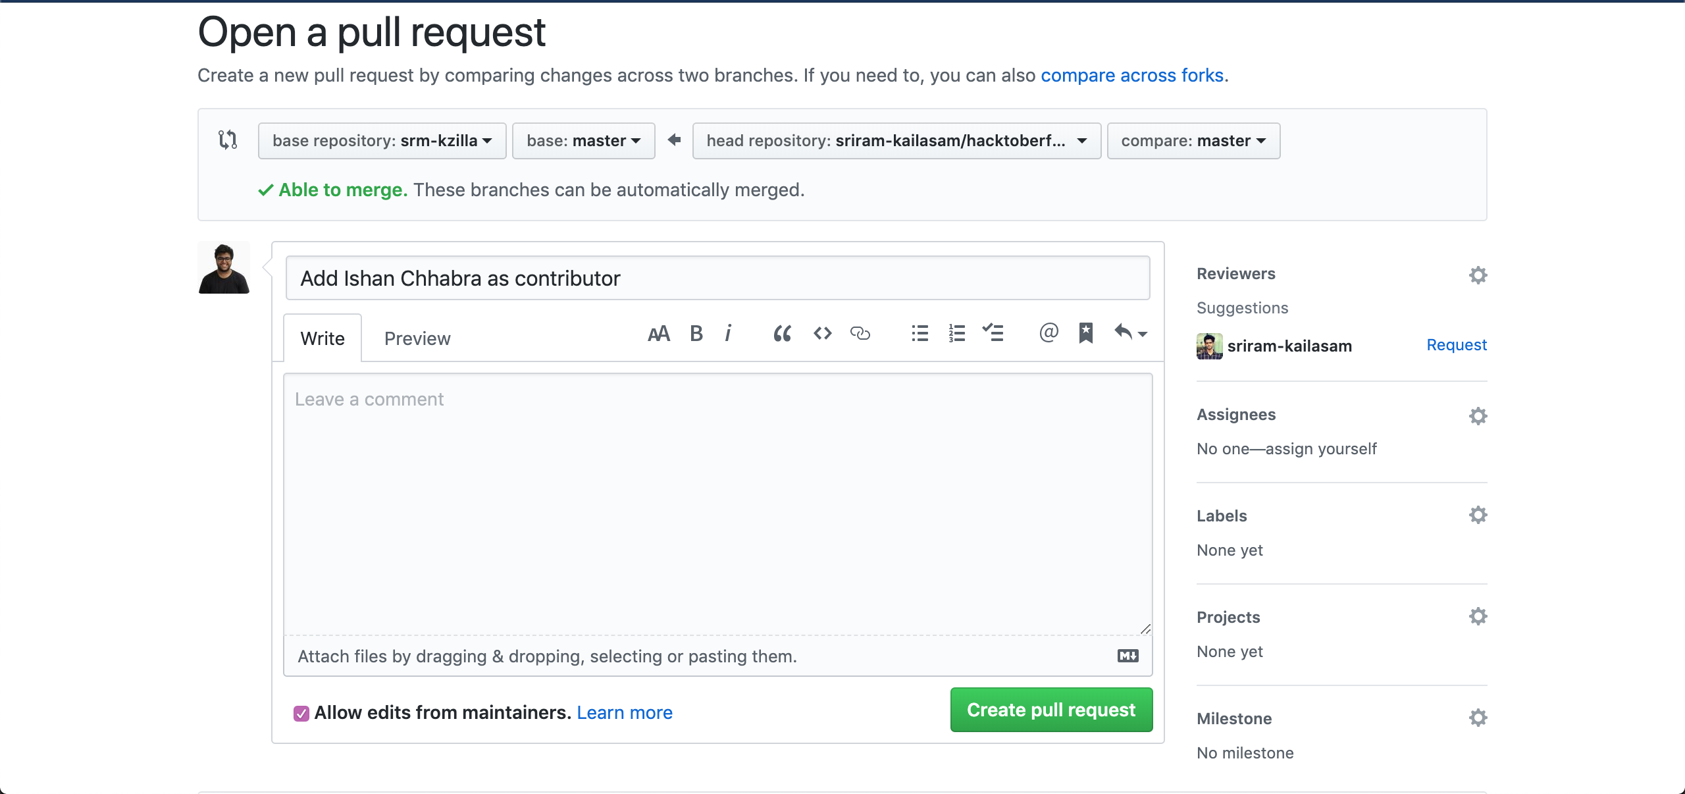
Task: Expand the compare: master branch dropdown
Action: [1193, 141]
